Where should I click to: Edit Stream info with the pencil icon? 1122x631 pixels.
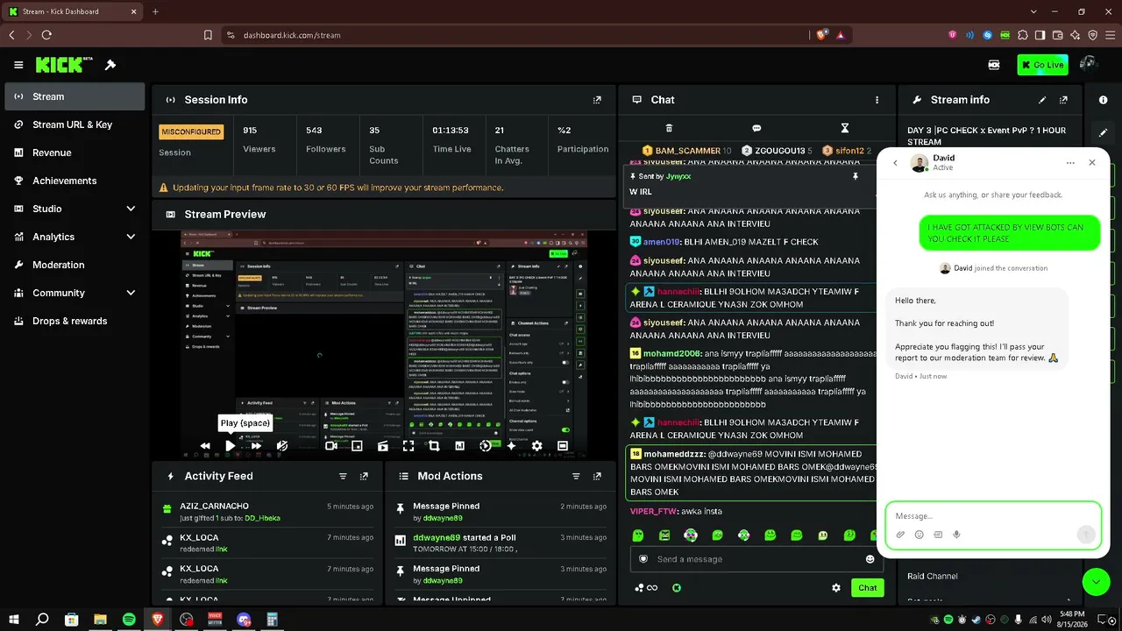(1042, 100)
